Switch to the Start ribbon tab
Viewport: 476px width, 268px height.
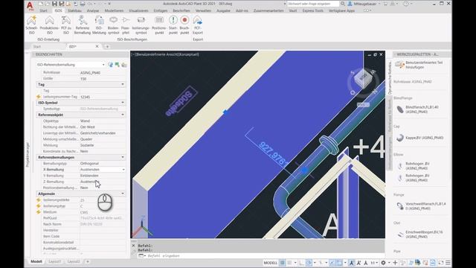[43, 10]
